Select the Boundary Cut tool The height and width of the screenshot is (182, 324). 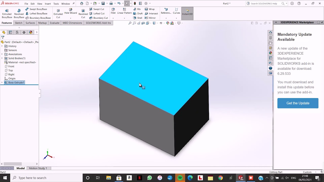coord(98,18)
